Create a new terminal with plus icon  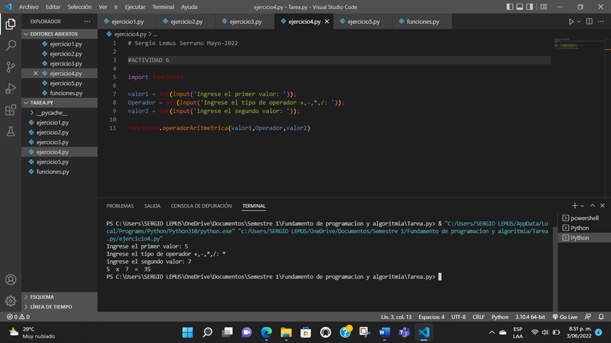point(575,205)
